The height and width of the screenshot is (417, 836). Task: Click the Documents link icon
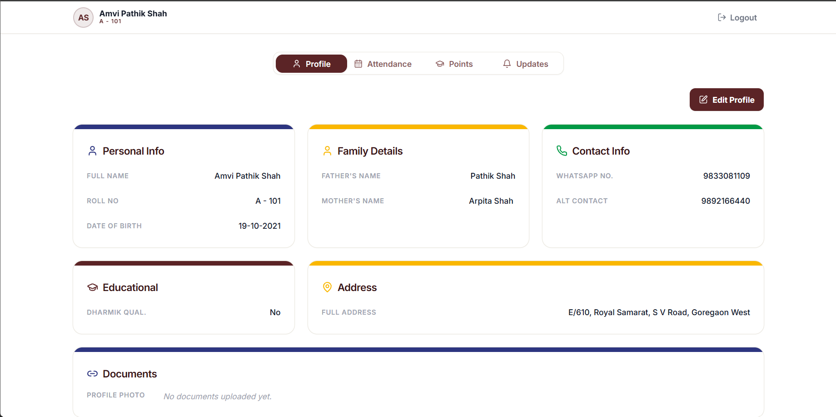92,374
